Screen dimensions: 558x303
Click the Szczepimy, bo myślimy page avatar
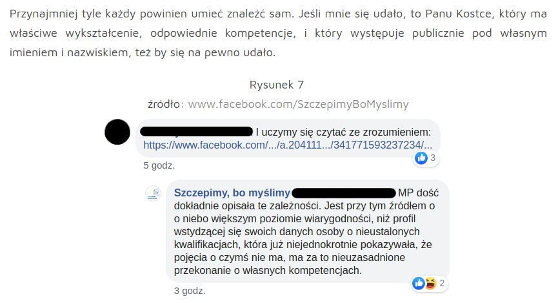154,194
